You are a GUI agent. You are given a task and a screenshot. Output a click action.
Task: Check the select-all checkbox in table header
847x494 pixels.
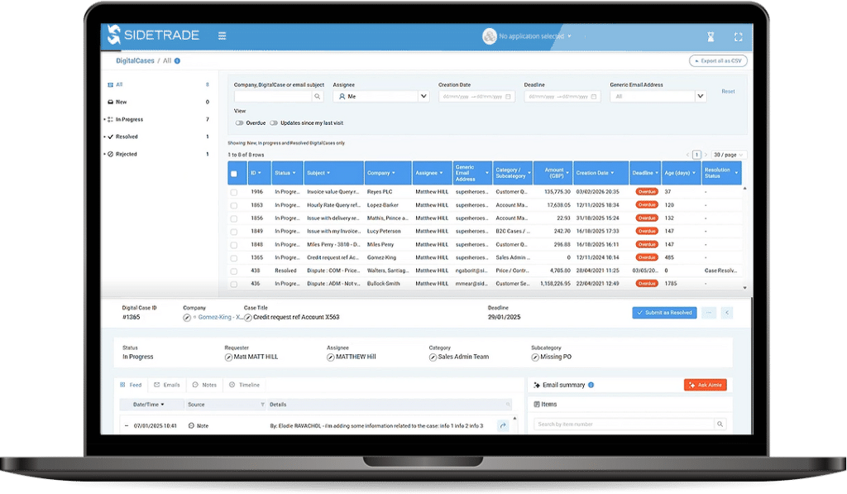point(234,174)
